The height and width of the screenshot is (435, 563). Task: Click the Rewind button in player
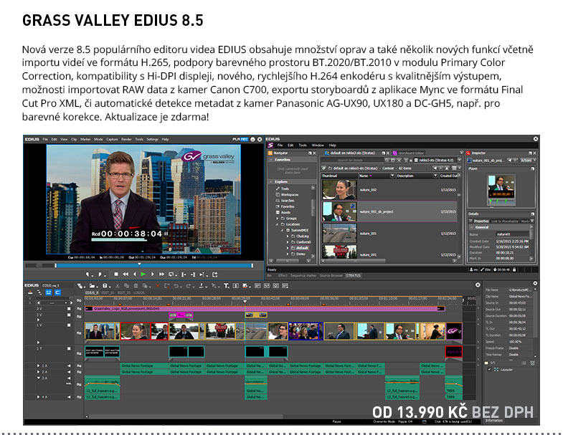[126, 274]
